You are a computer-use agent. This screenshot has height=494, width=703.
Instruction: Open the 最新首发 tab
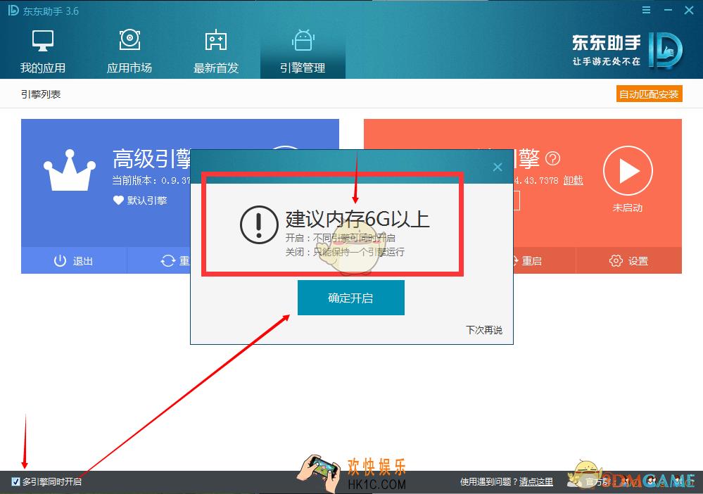215,51
